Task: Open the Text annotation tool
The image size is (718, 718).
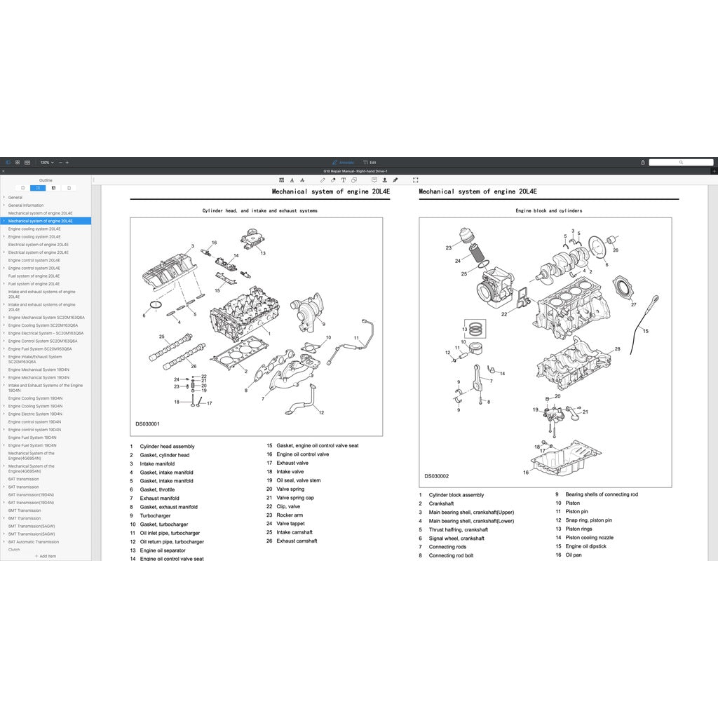Action: pos(343,180)
